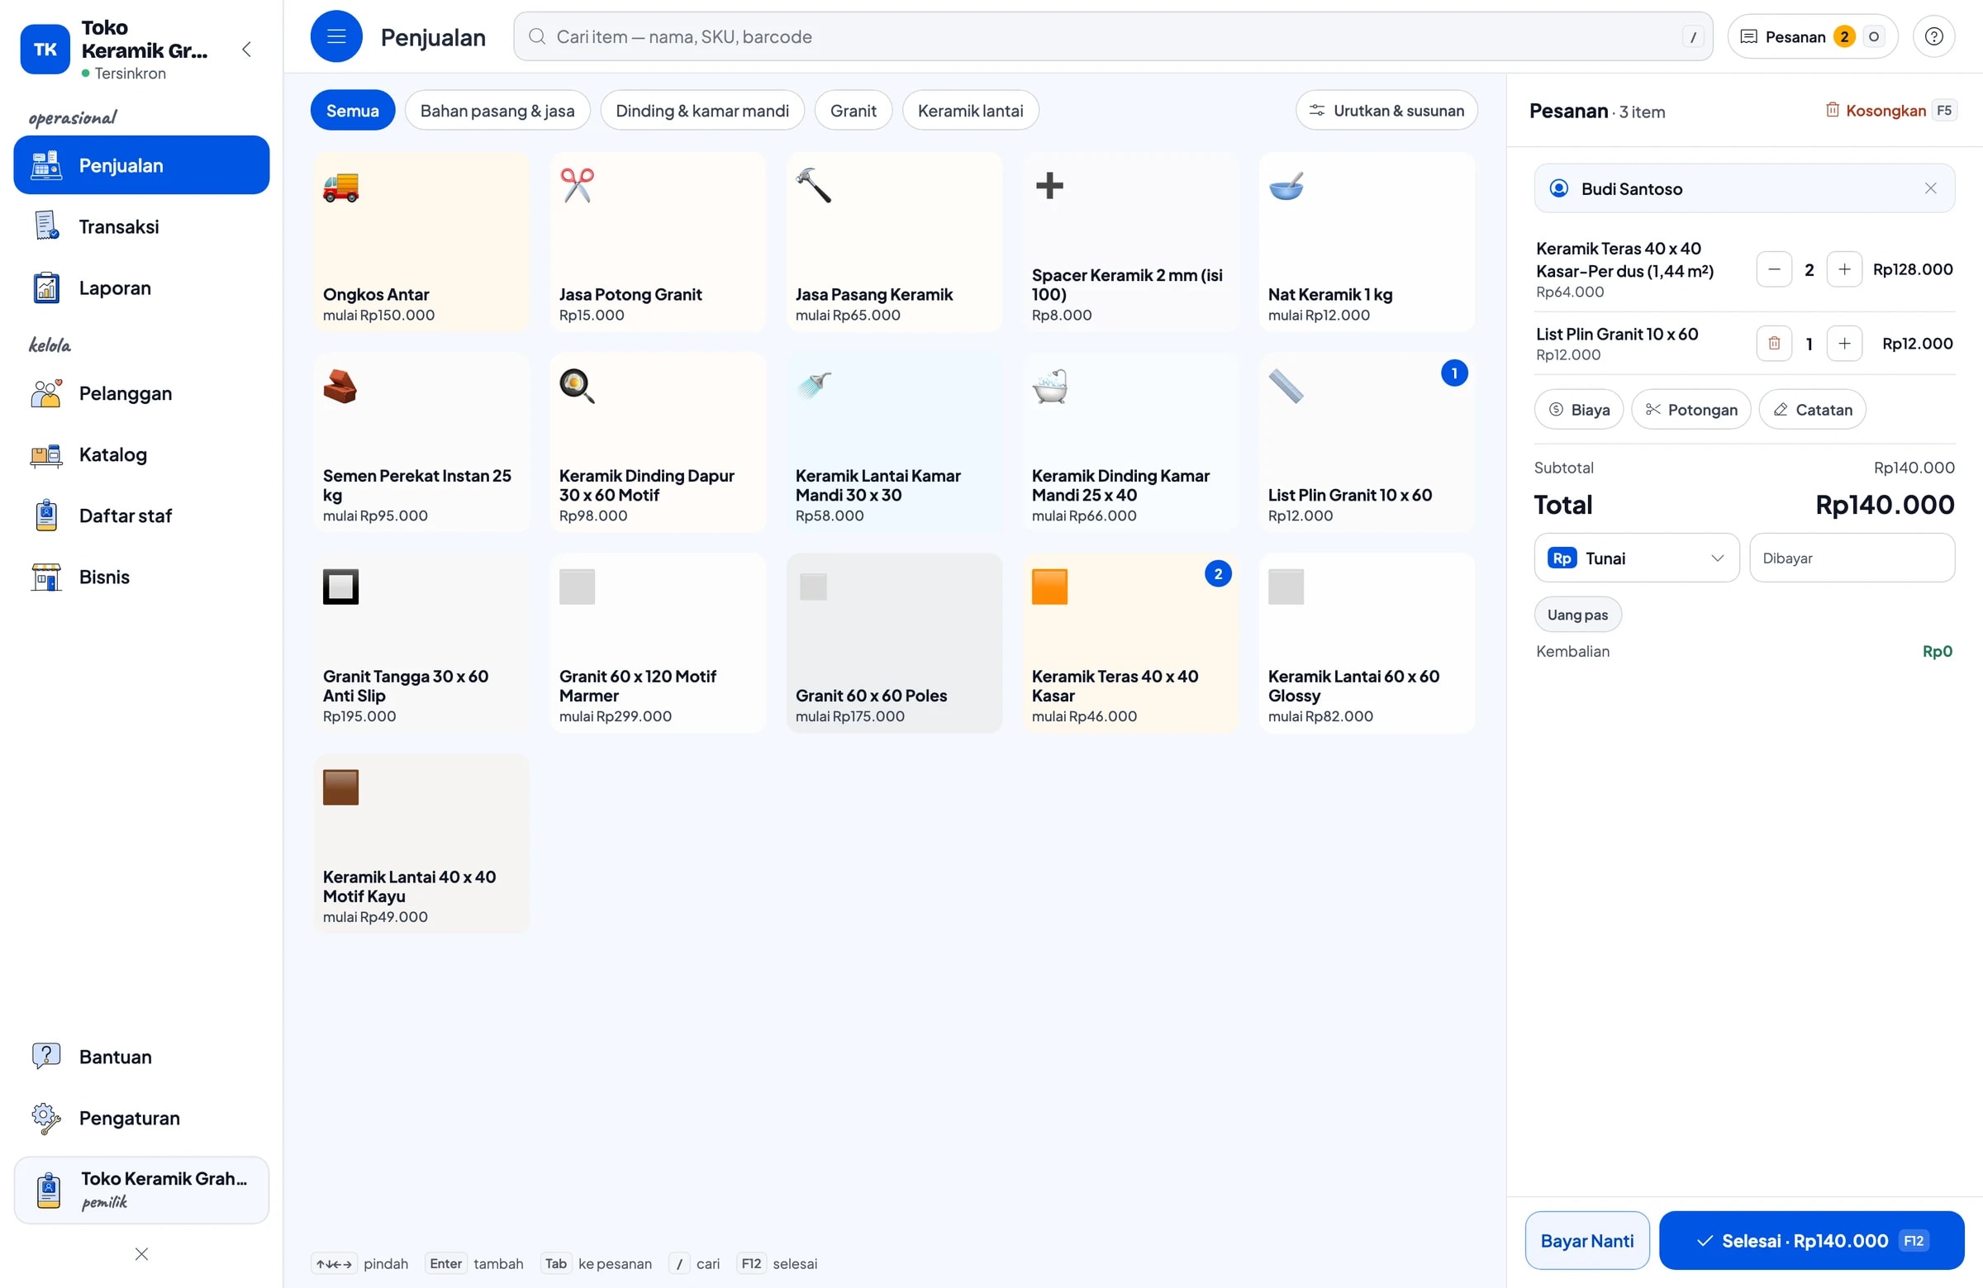This screenshot has height=1288, width=1983.
Task: Open Daftar staf in the sidebar
Action: coord(141,516)
